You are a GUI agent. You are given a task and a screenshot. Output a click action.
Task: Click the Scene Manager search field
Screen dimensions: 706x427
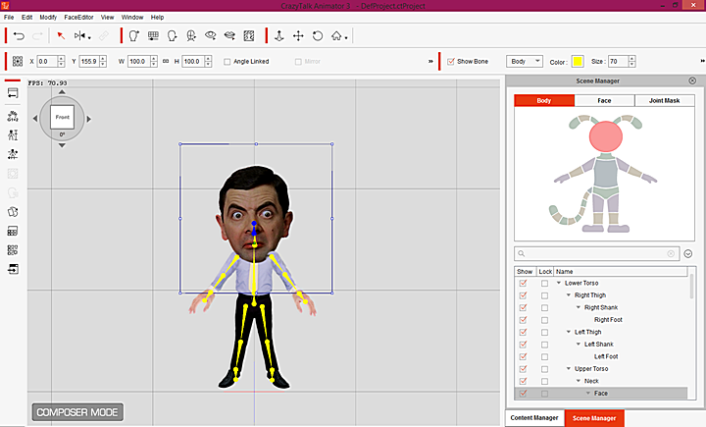click(x=596, y=254)
